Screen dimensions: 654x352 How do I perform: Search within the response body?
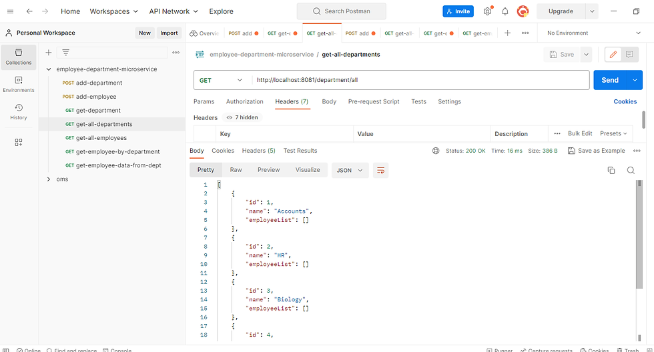point(631,170)
